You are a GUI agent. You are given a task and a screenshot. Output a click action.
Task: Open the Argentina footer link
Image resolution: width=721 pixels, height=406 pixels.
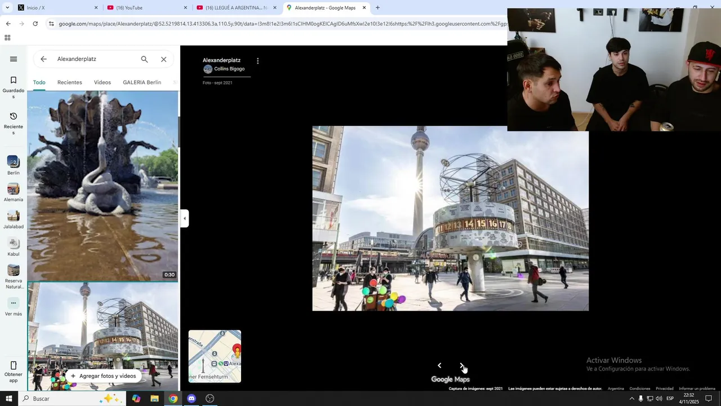(x=616, y=389)
